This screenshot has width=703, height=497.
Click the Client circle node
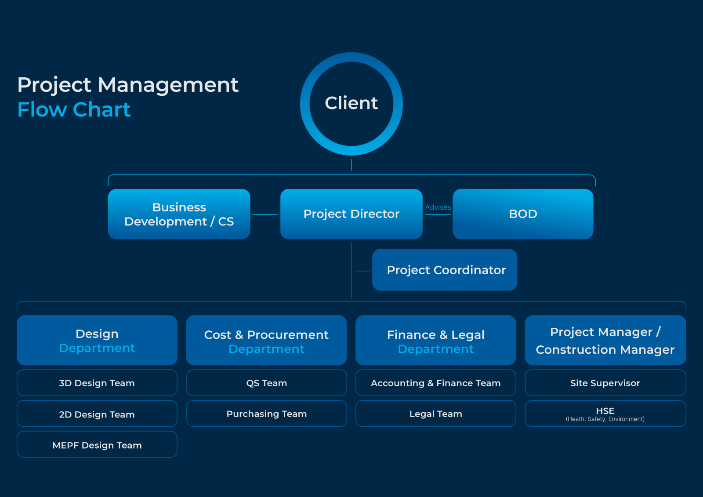351,103
